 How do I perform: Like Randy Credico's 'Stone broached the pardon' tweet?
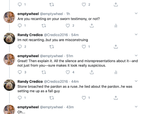[84, 98]
